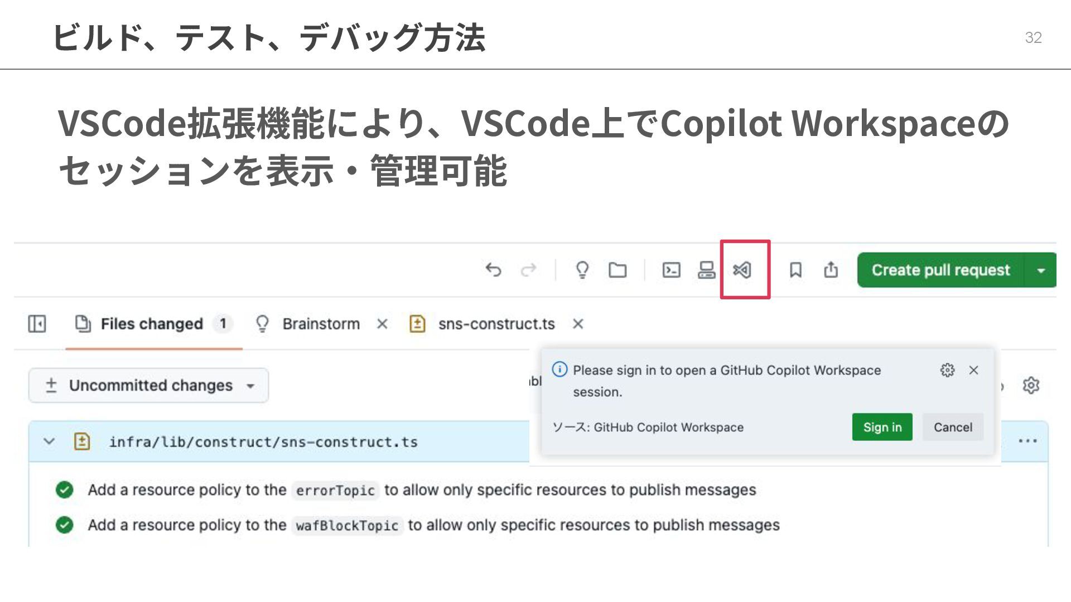Switch to the Files changed tab
Screen dimensions: 1071x602
(x=151, y=324)
